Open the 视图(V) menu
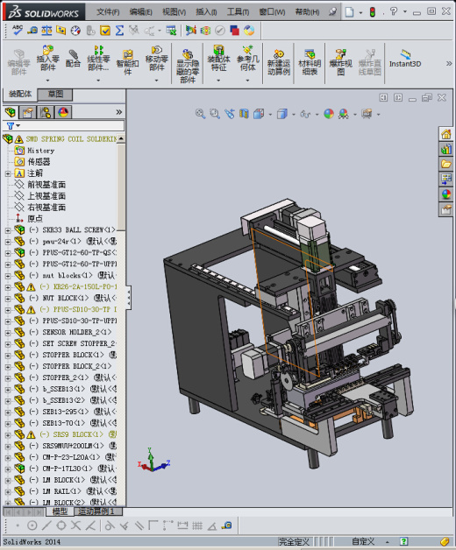This screenshot has width=456, height=550. [x=174, y=12]
